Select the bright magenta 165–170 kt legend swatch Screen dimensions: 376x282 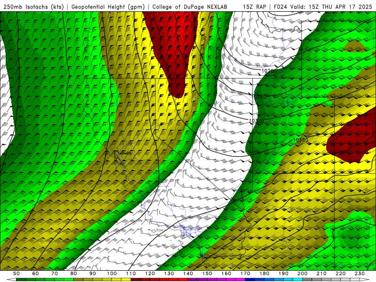(x=240, y=280)
